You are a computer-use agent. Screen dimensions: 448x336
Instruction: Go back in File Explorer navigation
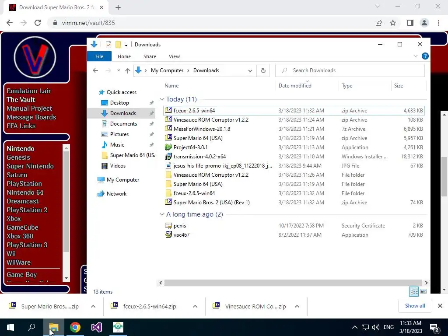95,70
